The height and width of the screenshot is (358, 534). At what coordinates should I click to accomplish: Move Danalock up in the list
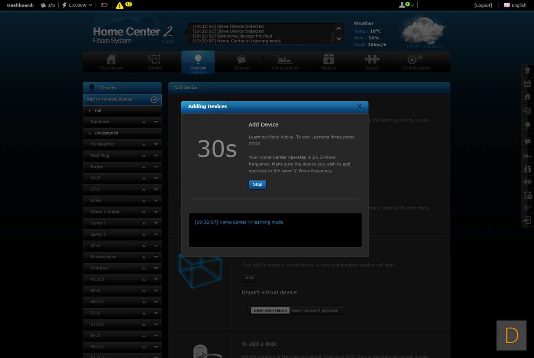144,122
